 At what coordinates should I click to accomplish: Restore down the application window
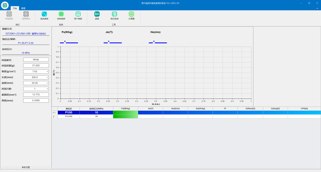309,3
